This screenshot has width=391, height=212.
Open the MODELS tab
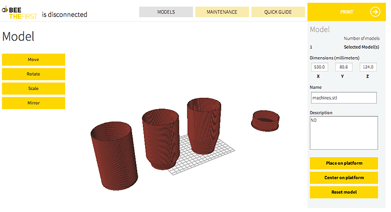pyautogui.click(x=166, y=12)
